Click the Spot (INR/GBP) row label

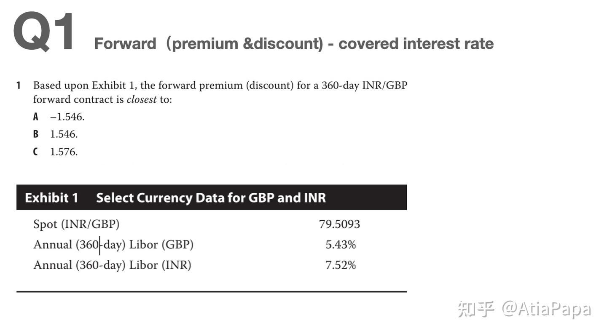76,224
